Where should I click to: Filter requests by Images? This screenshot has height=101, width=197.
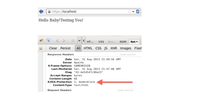126,48
